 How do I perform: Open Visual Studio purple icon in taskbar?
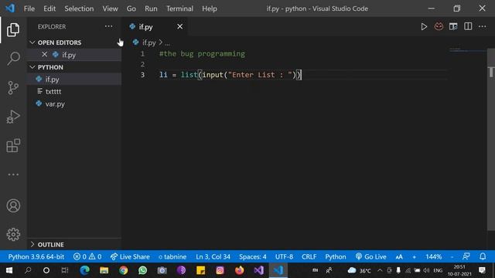tap(259, 270)
